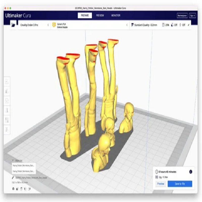Switch to right side view icon
This screenshot has height=202, width=202.
point(29,189)
